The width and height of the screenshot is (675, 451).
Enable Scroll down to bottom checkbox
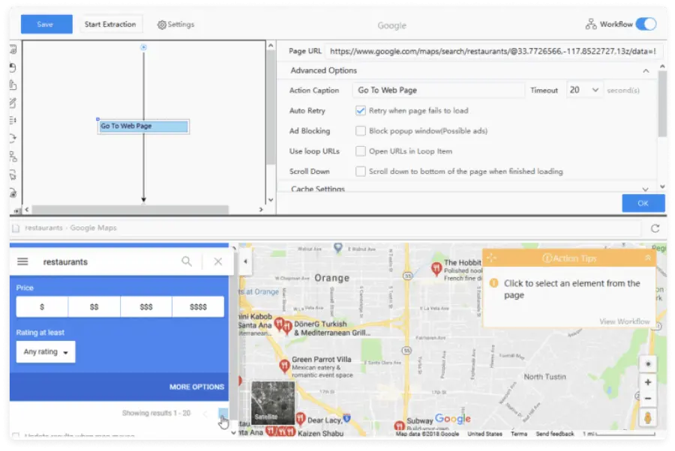[x=360, y=171]
